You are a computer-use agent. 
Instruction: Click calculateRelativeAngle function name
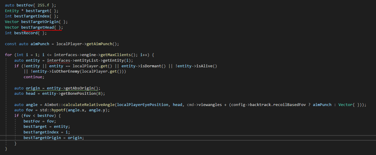click(x=88, y=105)
